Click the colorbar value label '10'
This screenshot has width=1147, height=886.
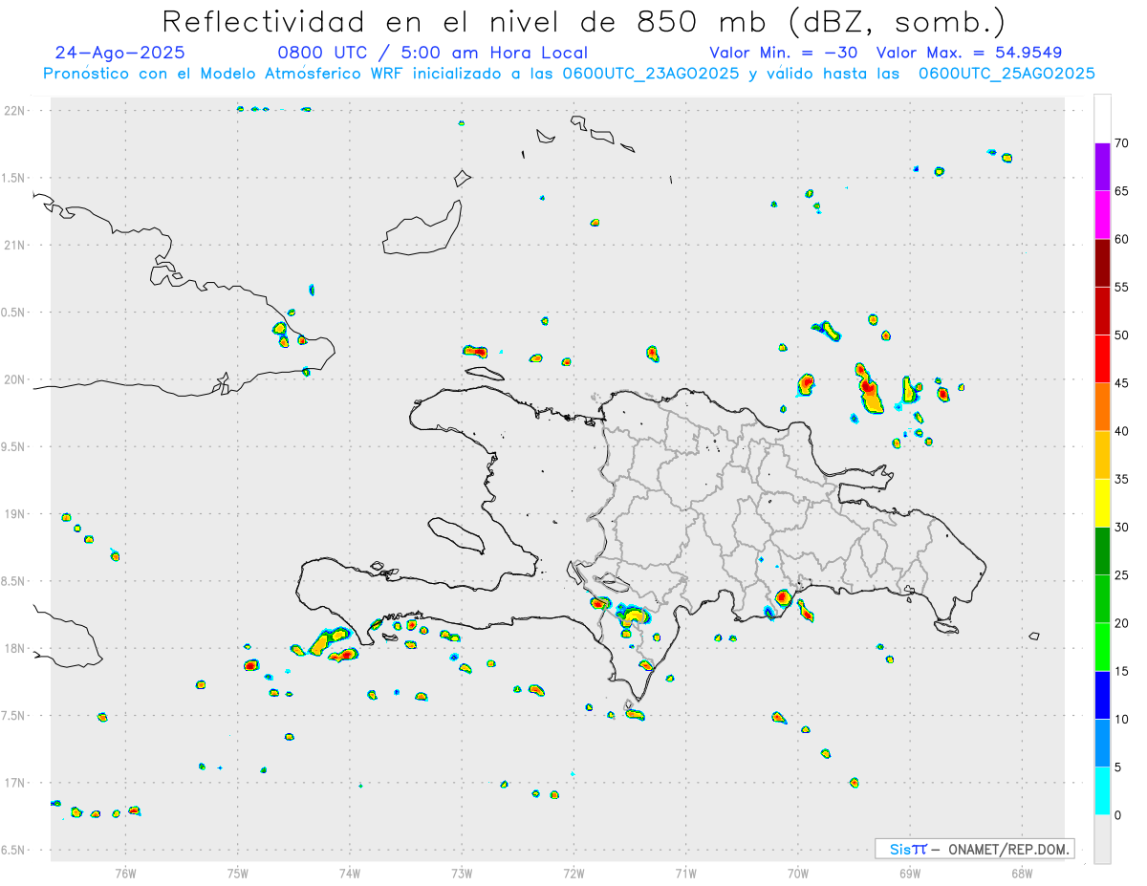click(x=1122, y=719)
